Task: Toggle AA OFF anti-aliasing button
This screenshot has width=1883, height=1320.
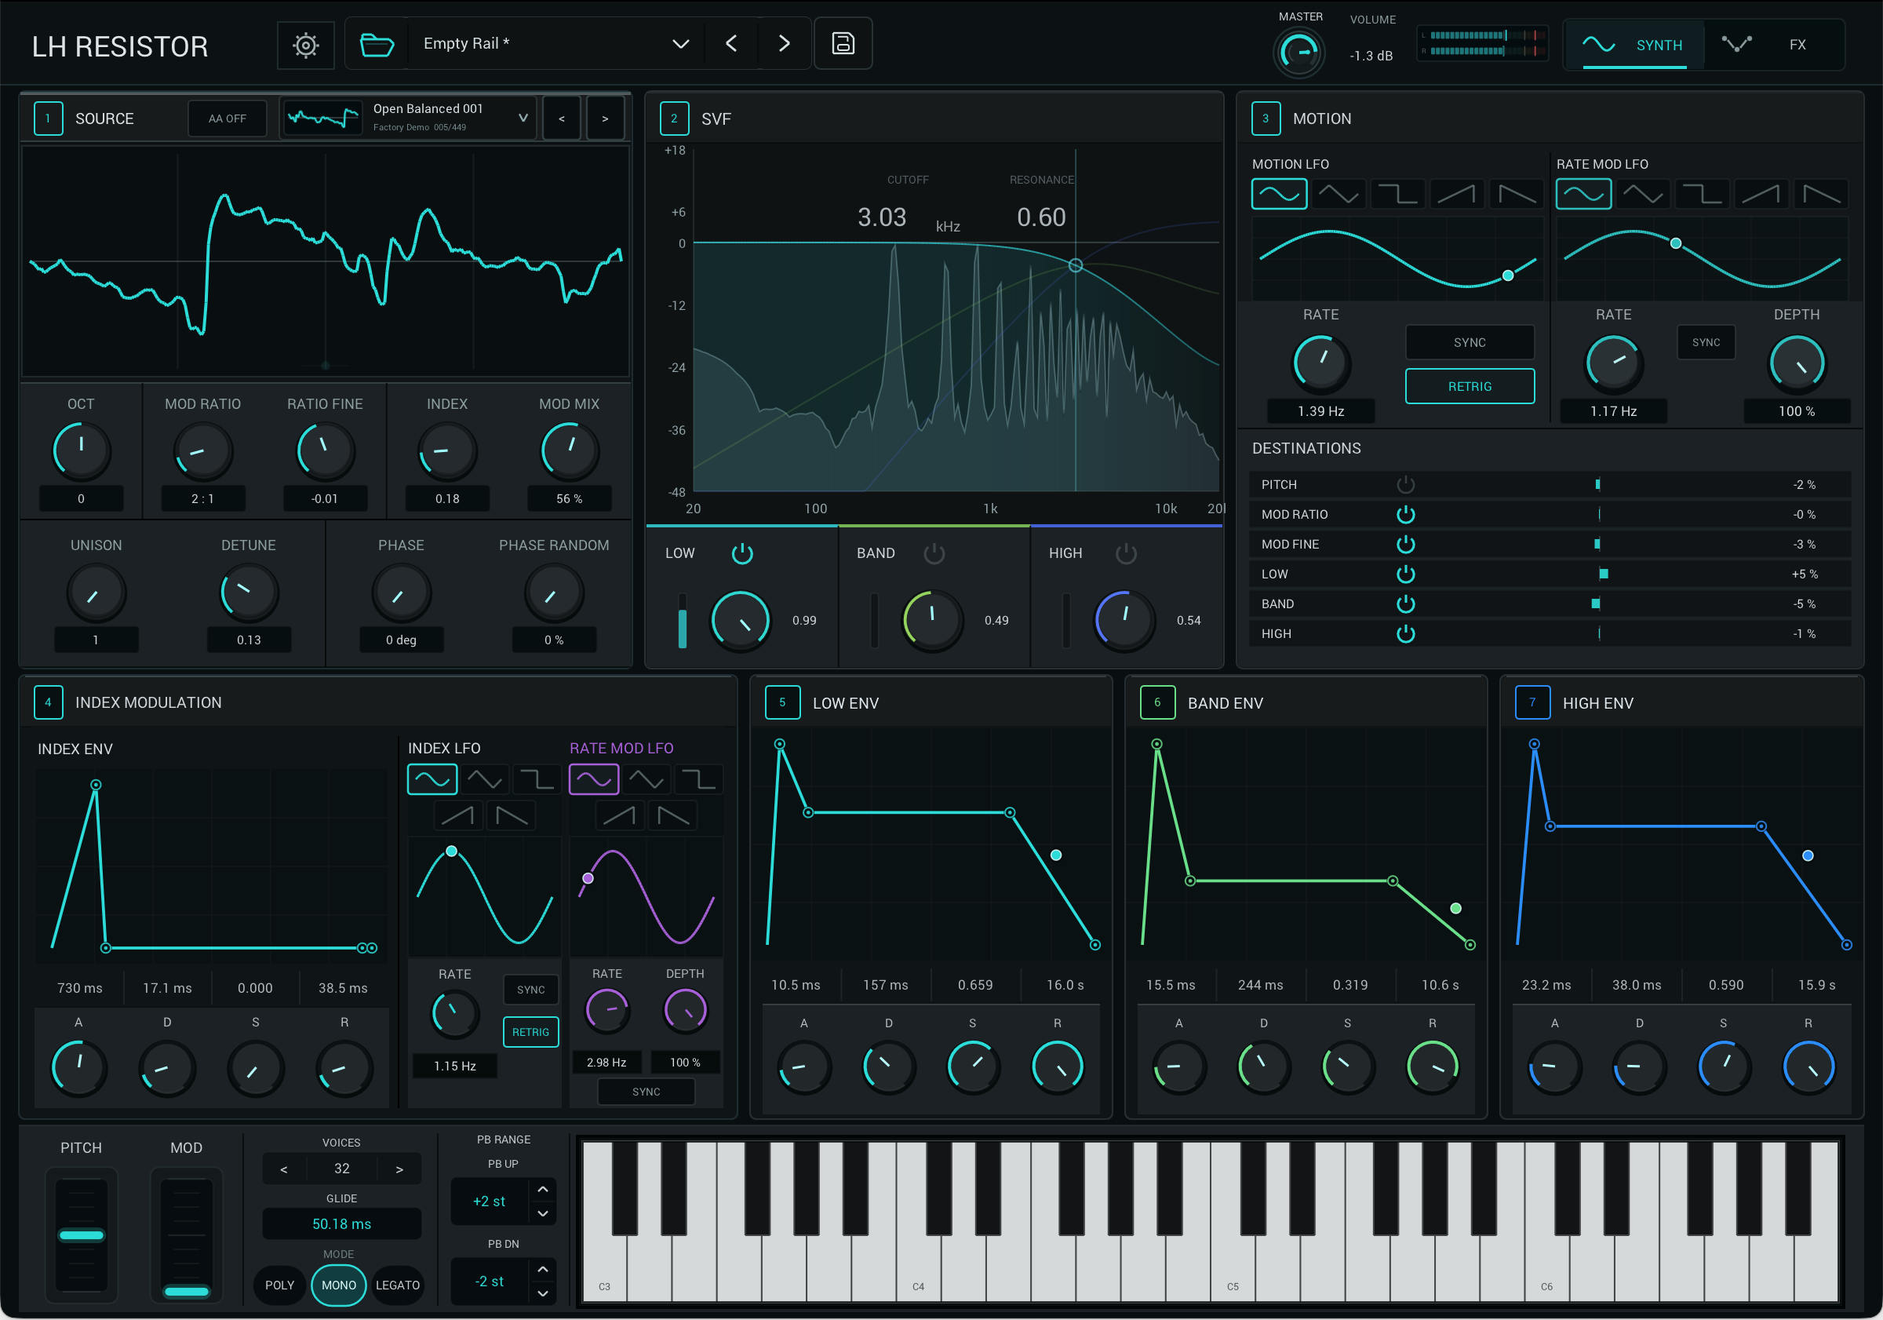Action: [x=228, y=119]
